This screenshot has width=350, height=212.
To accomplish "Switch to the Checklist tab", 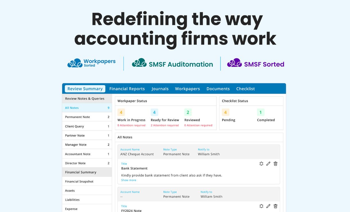I will (x=246, y=89).
